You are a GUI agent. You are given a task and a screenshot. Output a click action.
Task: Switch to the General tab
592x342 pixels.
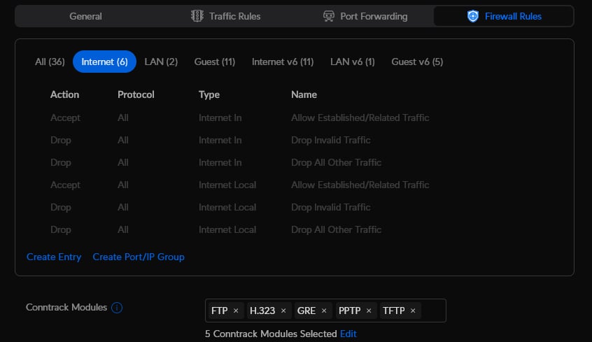pyautogui.click(x=85, y=16)
